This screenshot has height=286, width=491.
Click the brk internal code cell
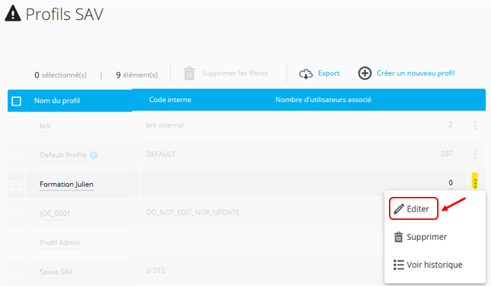tap(165, 125)
